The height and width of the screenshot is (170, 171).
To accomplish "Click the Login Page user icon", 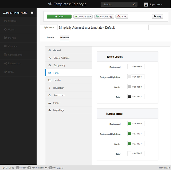I will [50, 110].
